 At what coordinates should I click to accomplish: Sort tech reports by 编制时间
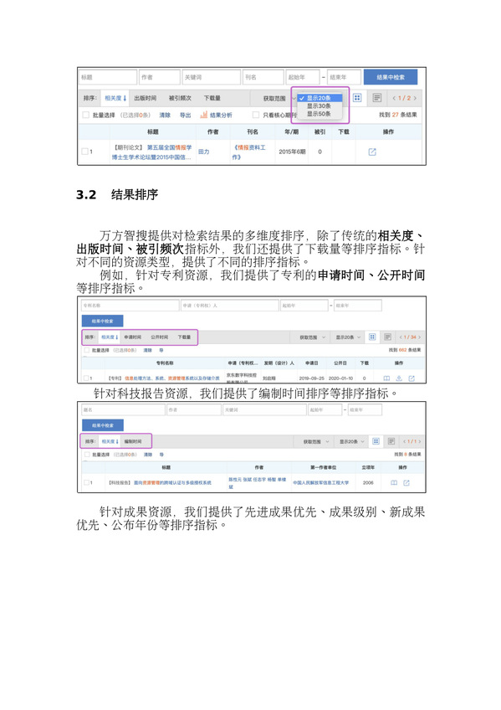[x=133, y=441]
